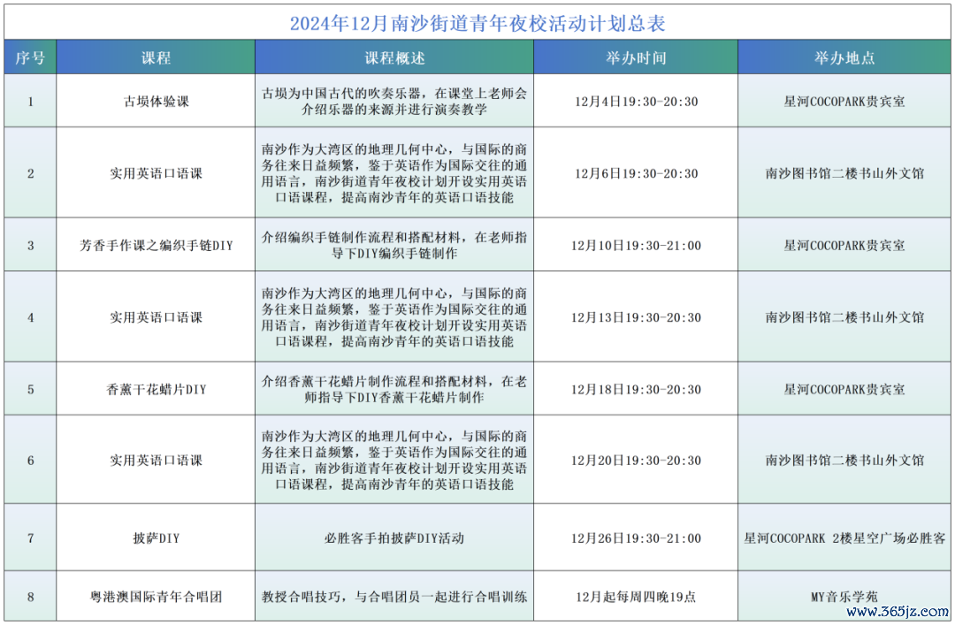
Task: Click 实用英语口语课 in row 2
Action: pos(156,173)
